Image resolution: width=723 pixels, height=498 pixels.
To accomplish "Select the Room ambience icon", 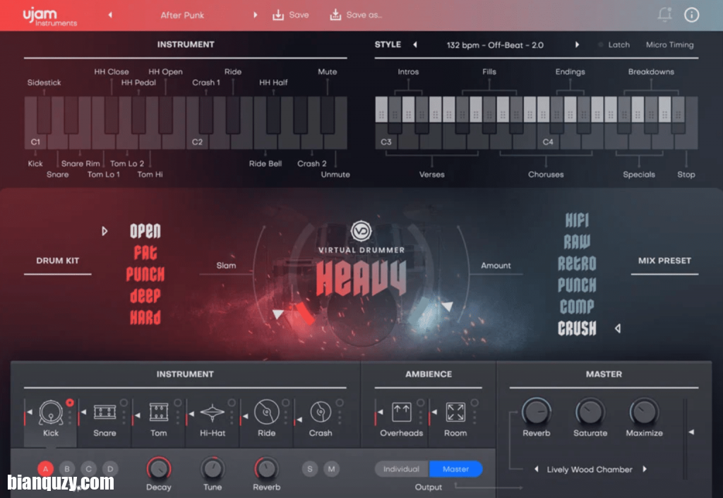I will pos(455,412).
